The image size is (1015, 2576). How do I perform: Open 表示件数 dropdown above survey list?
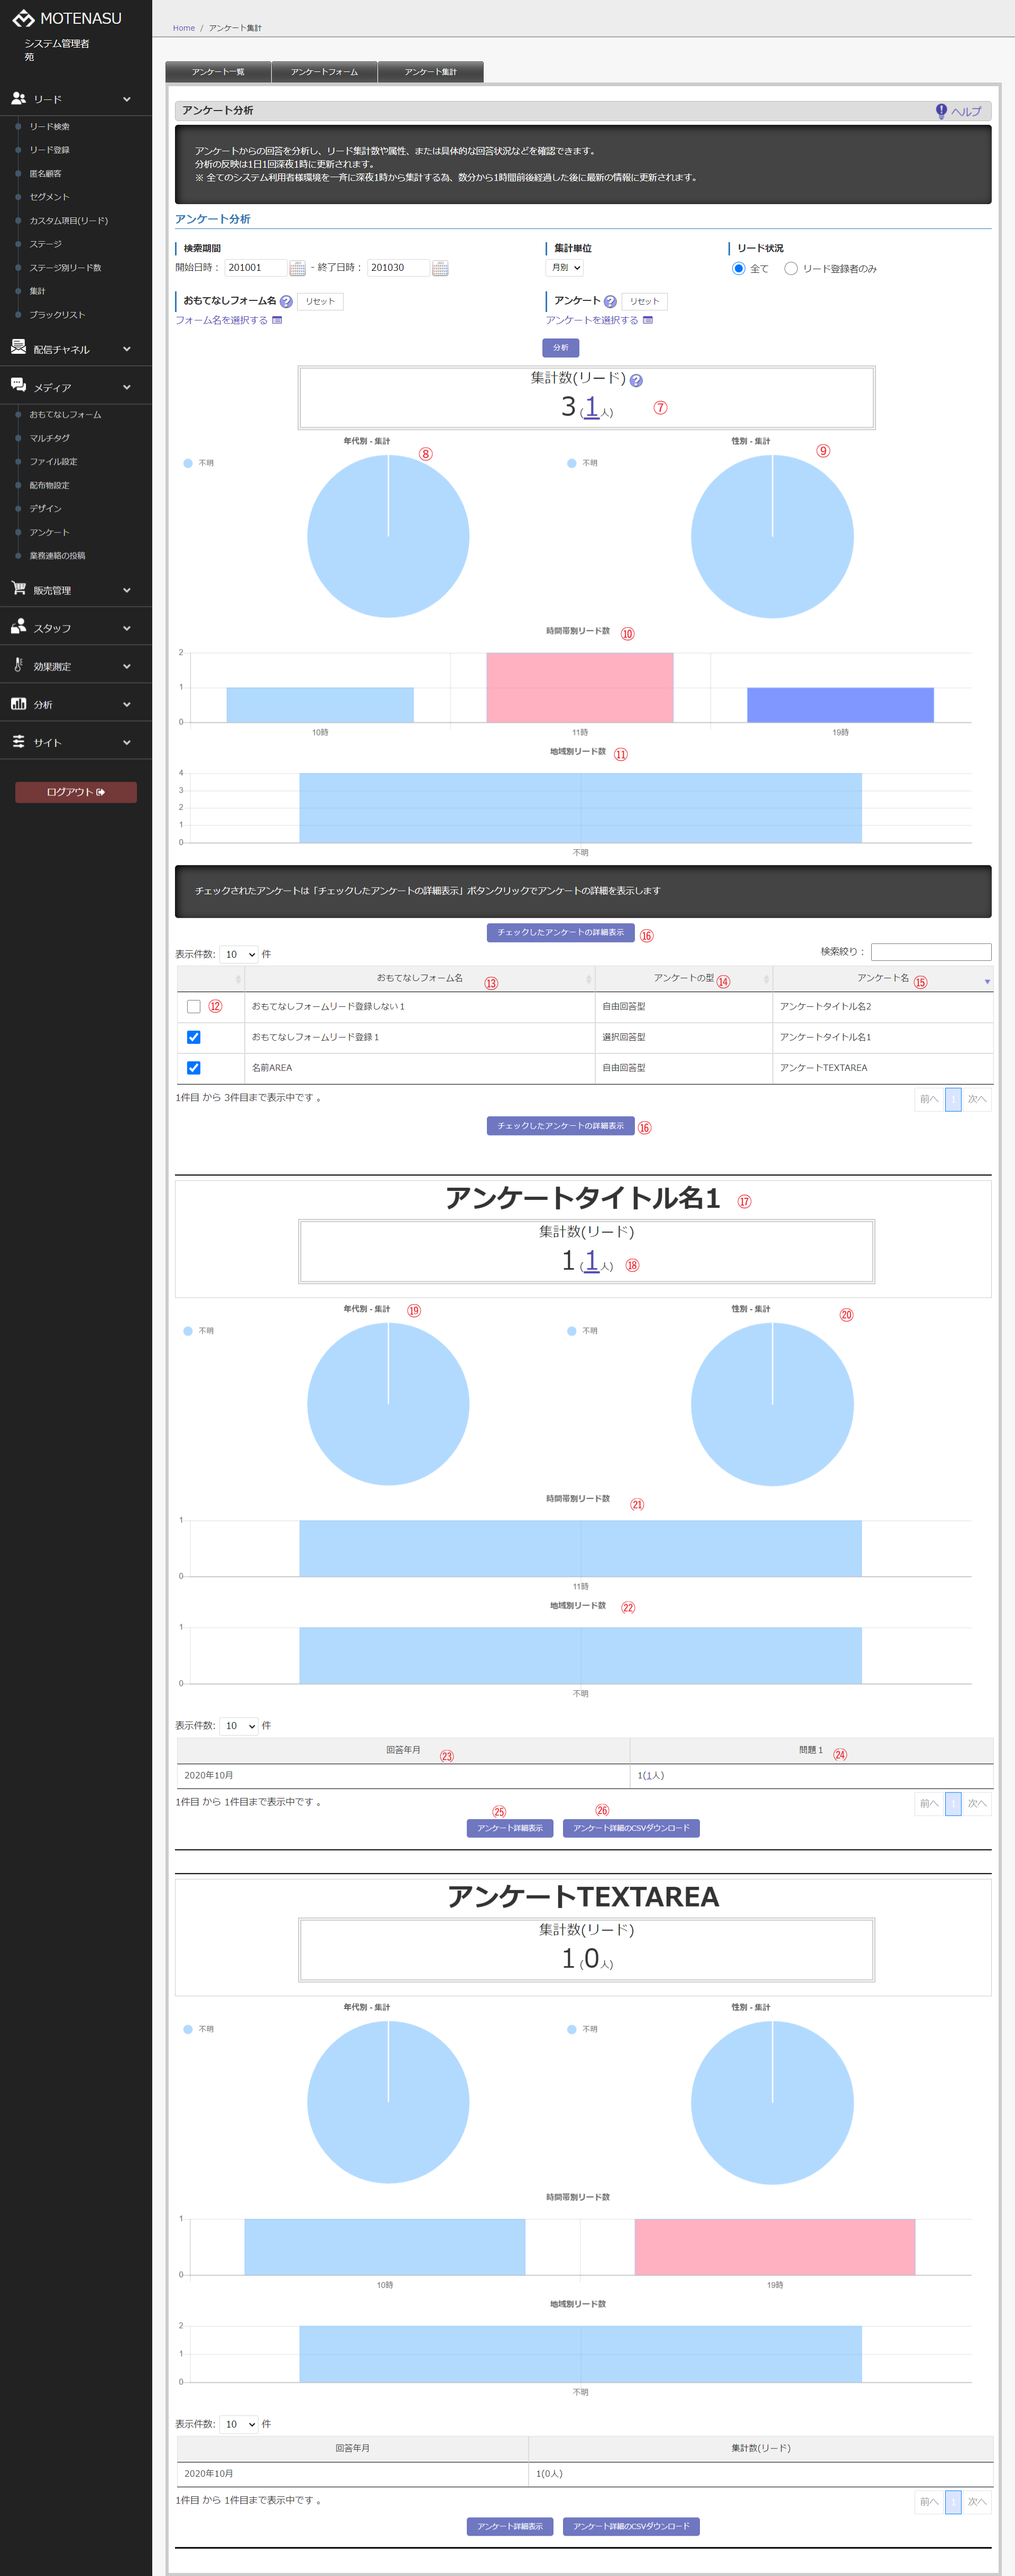tap(239, 954)
